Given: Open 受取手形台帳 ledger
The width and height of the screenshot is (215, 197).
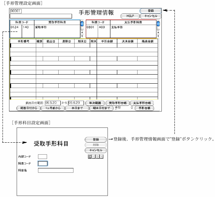Looking at the screenshot, I should pos(118,103).
